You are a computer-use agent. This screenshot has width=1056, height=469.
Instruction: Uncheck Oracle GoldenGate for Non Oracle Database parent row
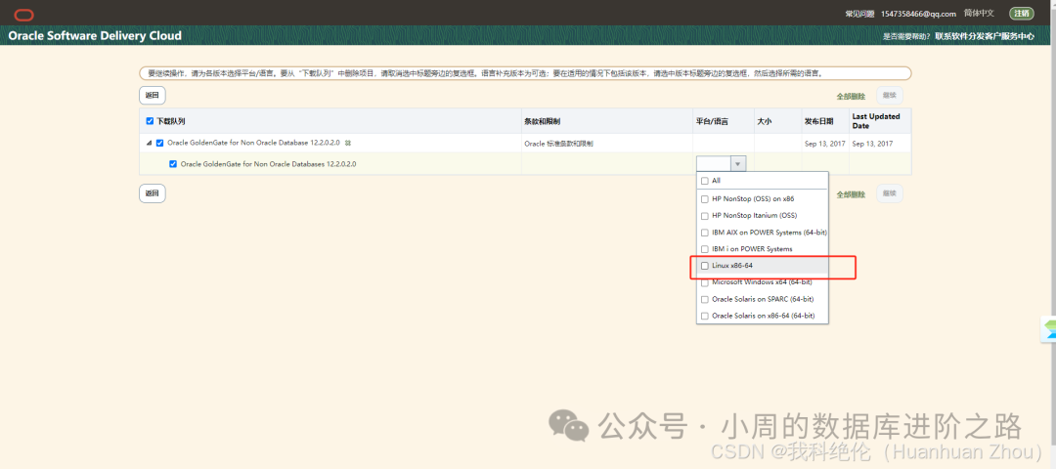pos(159,144)
